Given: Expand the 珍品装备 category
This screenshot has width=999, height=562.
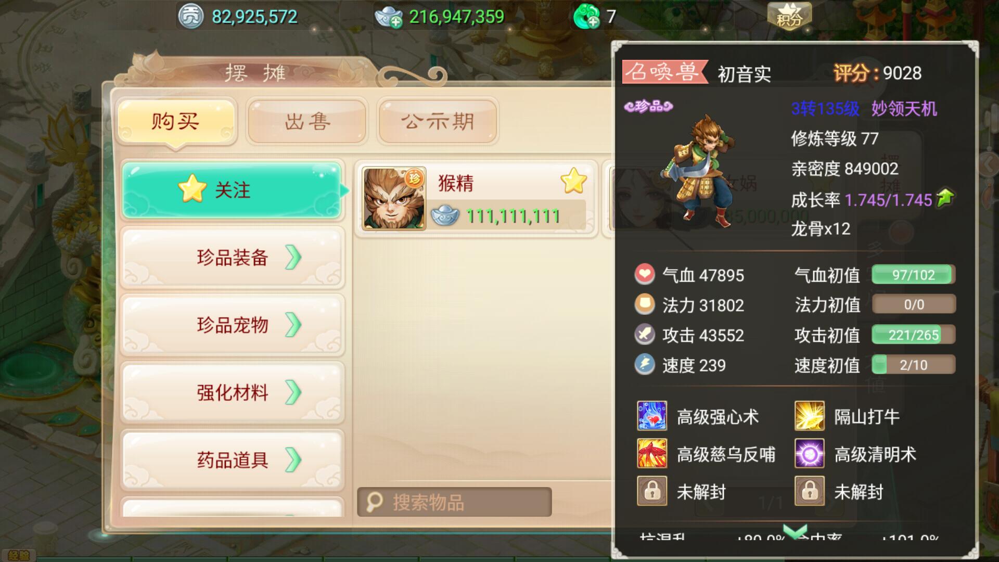Looking at the screenshot, I should [232, 258].
